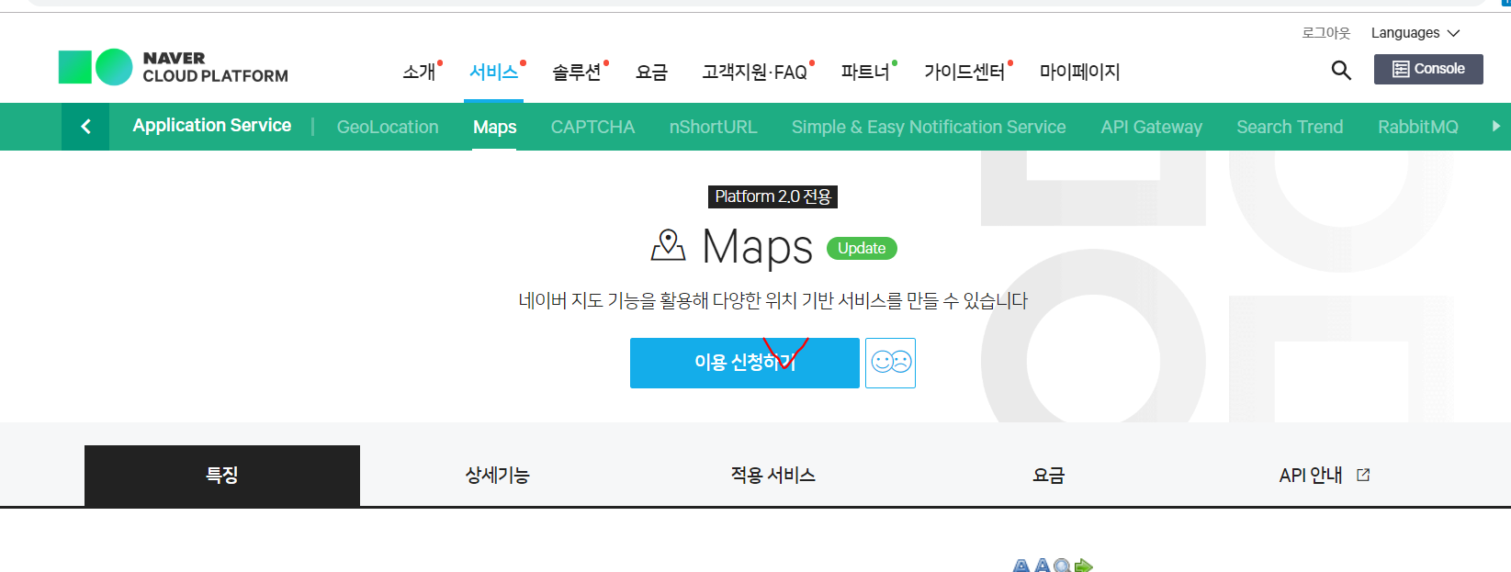This screenshot has width=1511, height=572.
Task: Open the 고객지원·FAQ menu
Action: [x=754, y=72]
